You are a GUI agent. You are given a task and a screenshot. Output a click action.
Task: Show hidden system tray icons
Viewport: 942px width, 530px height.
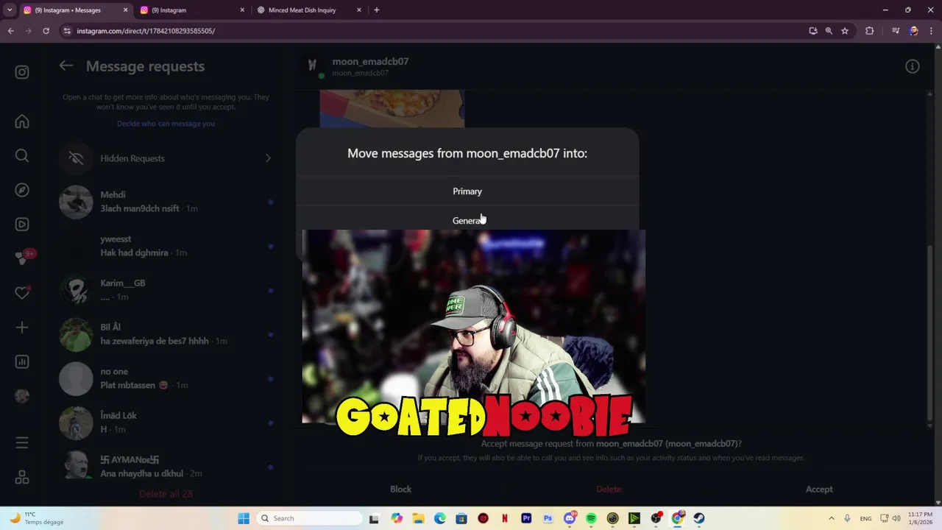point(832,518)
